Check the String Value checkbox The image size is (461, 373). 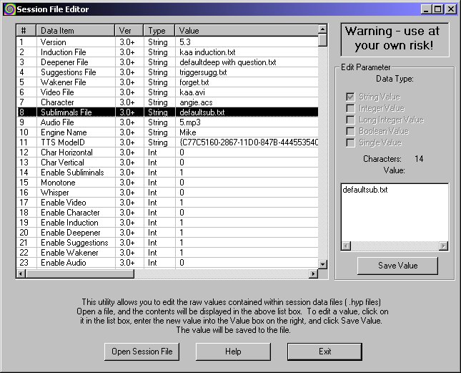(351, 97)
